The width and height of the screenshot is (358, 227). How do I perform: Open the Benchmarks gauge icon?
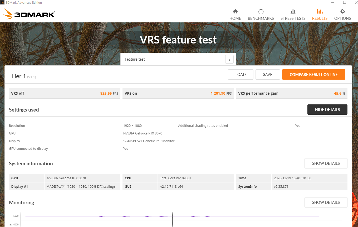pyautogui.click(x=261, y=11)
